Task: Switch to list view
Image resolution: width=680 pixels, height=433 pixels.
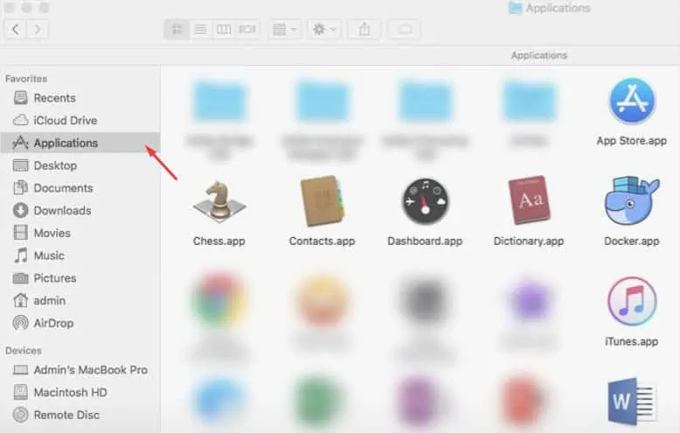Action: click(200, 29)
